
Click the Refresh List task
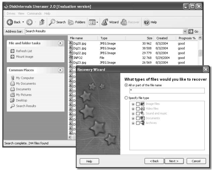[24, 51]
